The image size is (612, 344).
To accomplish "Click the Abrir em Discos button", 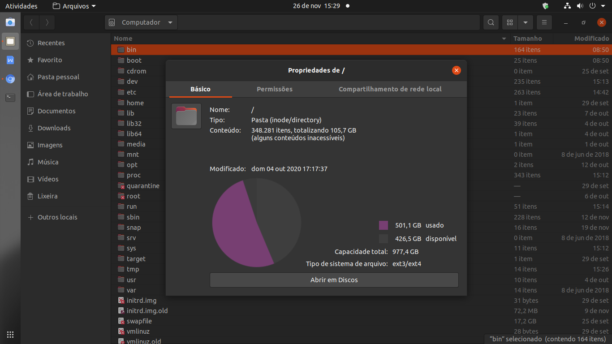I will click(x=334, y=280).
